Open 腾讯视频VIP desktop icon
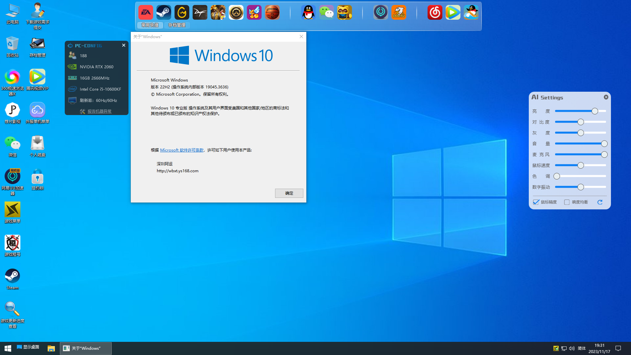631x355 pixels. (x=37, y=80)
